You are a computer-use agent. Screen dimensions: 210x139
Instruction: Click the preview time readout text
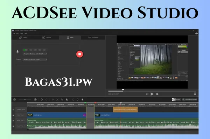[113, 94]
